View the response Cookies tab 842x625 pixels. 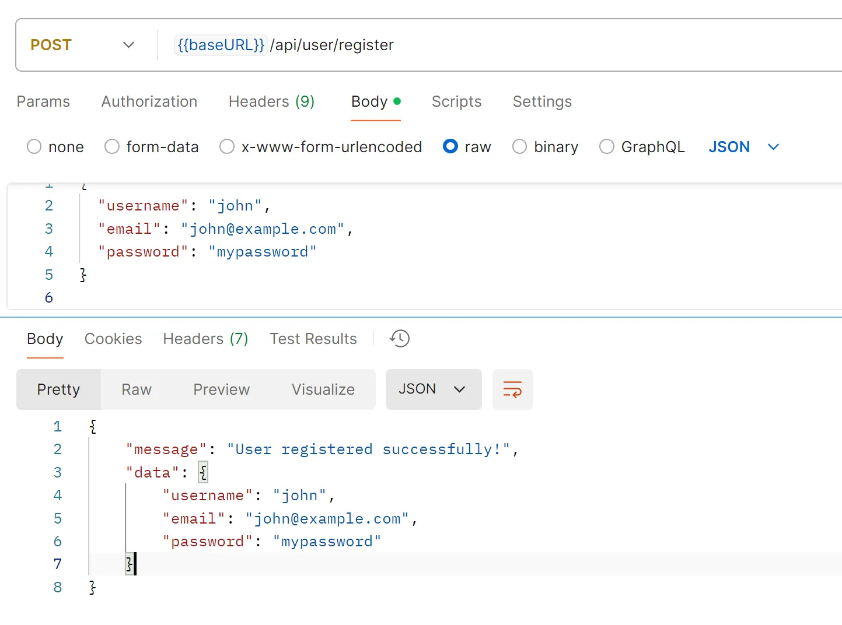tap(113, 338)
